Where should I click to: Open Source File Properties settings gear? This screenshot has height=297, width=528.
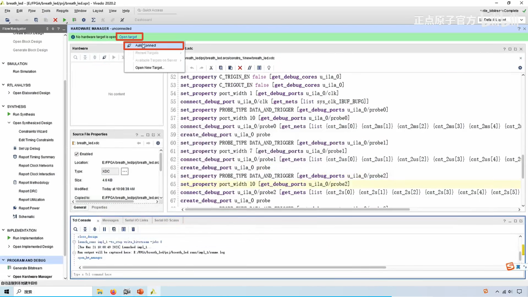(x=158, y=143)
